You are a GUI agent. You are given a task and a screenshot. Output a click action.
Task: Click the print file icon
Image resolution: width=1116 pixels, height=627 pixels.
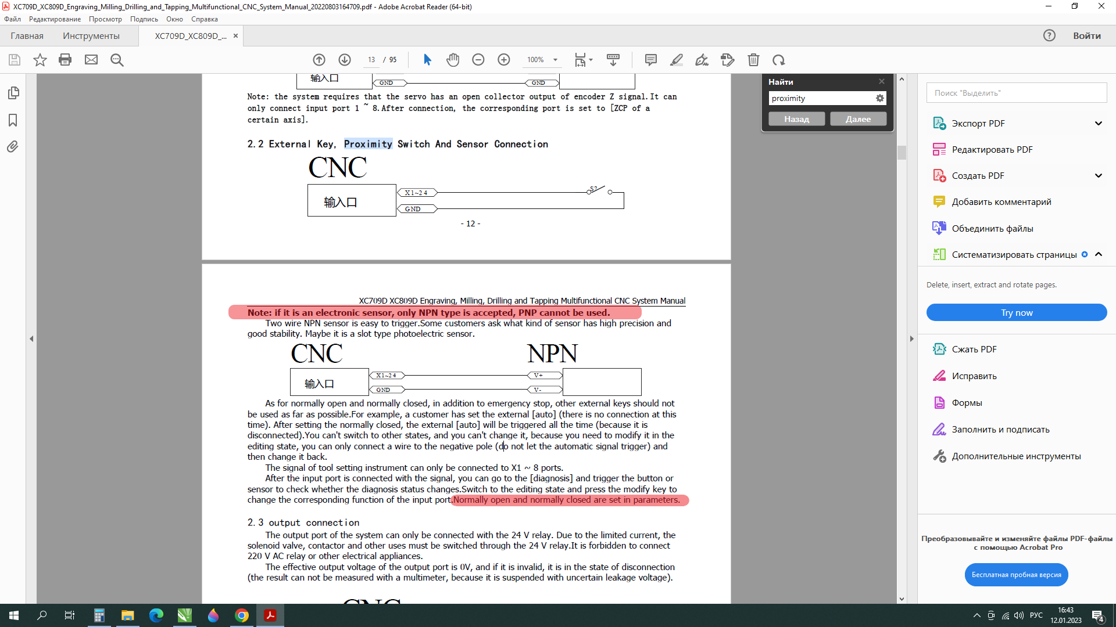point(65,60)
